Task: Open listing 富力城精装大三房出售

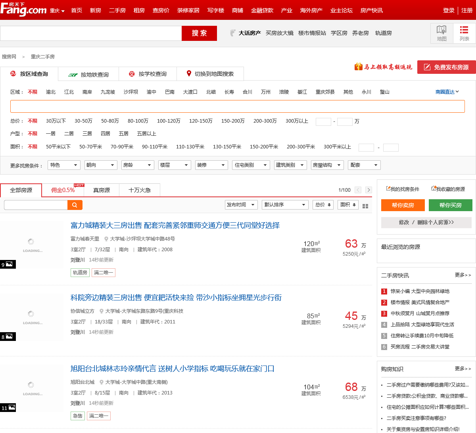Action: tap(175, 225)
